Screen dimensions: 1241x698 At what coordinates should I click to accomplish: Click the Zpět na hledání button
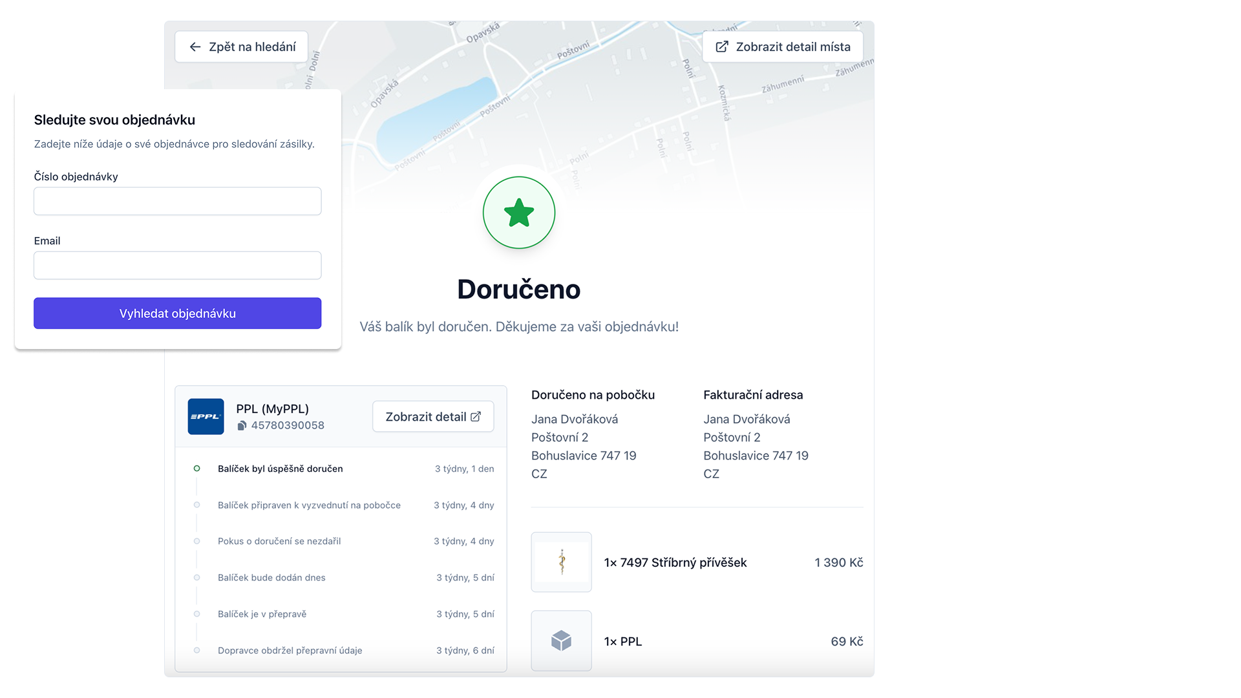point(241,47)
